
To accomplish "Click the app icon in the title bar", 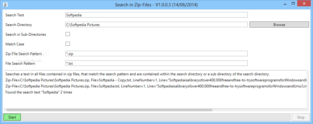I will (x=5, y=5).
